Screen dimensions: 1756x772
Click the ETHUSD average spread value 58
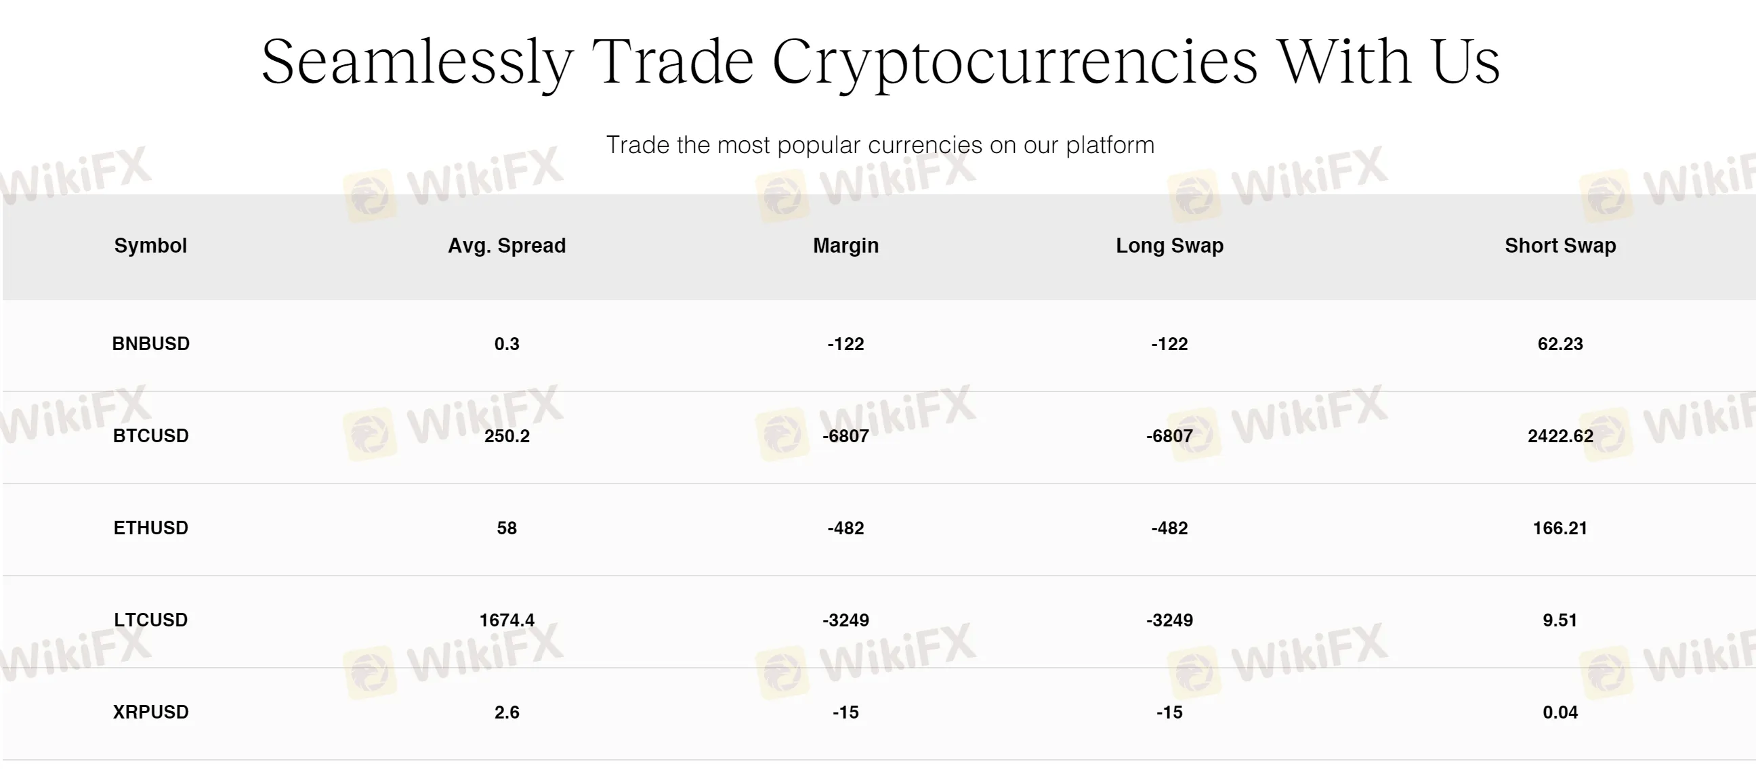point(507,528)
